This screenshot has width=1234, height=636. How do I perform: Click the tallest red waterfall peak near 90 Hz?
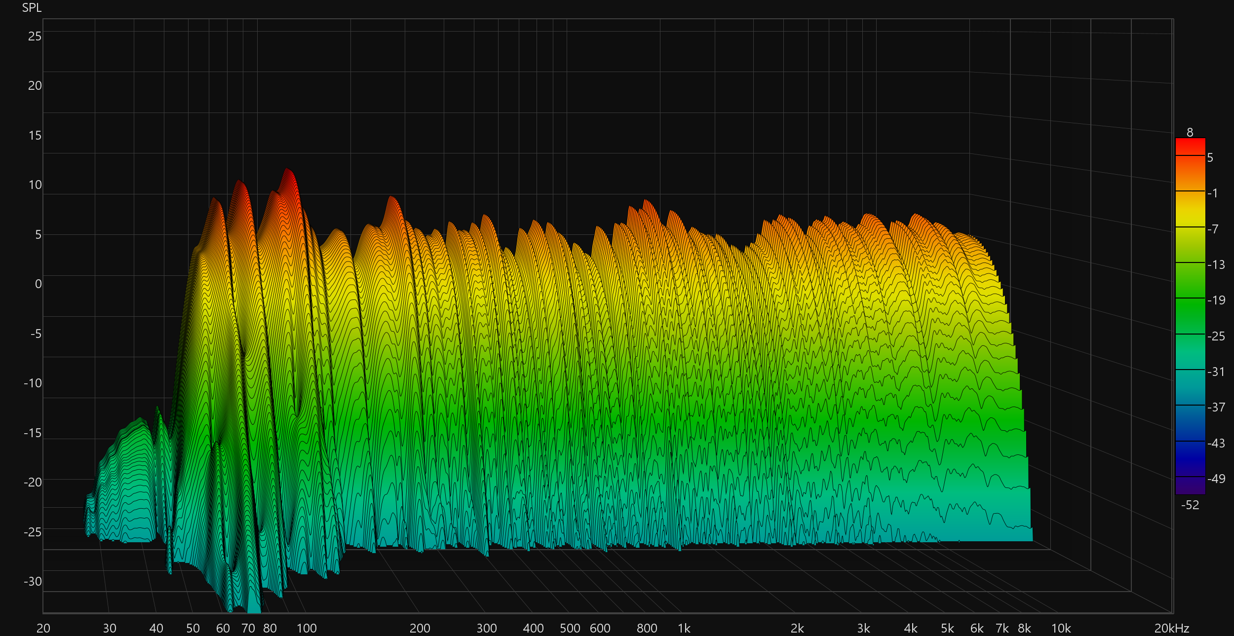point(288,177)
